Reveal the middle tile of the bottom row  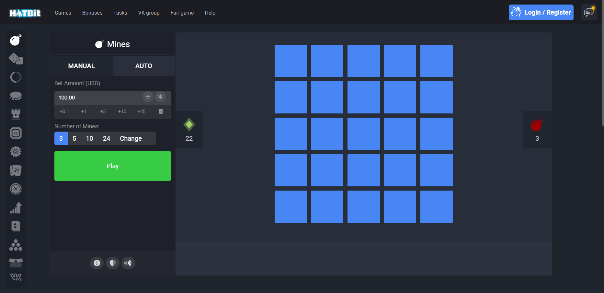(364, 207)
